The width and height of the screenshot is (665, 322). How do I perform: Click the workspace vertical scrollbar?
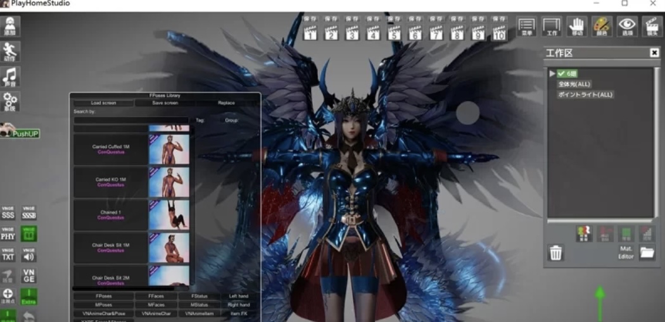(x=657, y=143)
